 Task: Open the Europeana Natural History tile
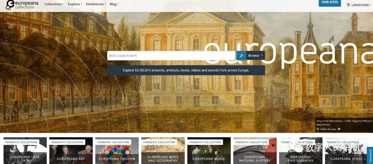pyautogui.click(x=255, y=151)
